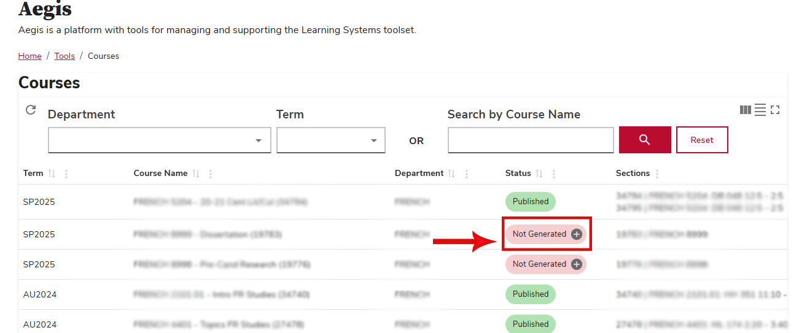Click SP2025 term in first row
The image size is (799, 333).
(39, 202)
